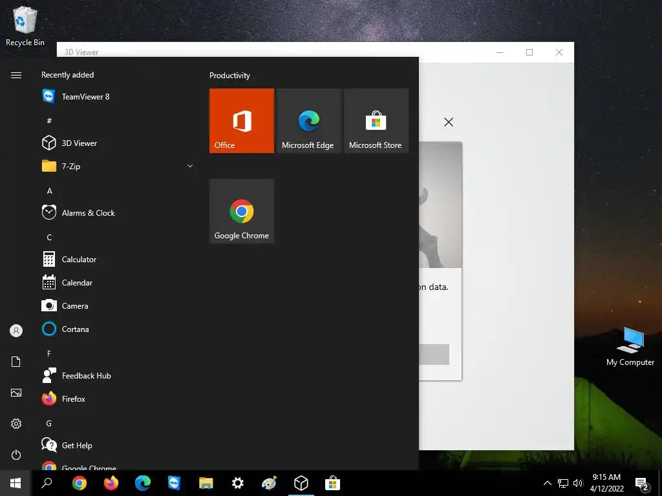Open TeamViewer 8 from recently added

pyautogui.click(x=116, y=97)
